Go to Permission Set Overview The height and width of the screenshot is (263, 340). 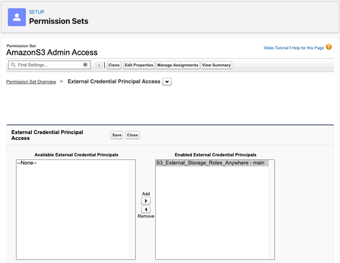(x=31, y=82)
